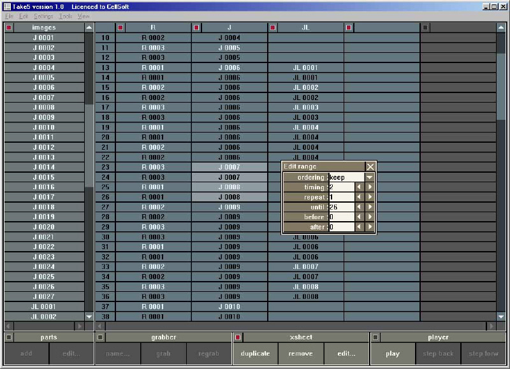Image resolution: width=510 pixels, height=369 pixels.
Task: Increase the repeat value with right arrow
Action: [x=370, y=197]
